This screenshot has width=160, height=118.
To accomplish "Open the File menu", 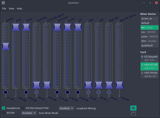I will click(4, 8).
